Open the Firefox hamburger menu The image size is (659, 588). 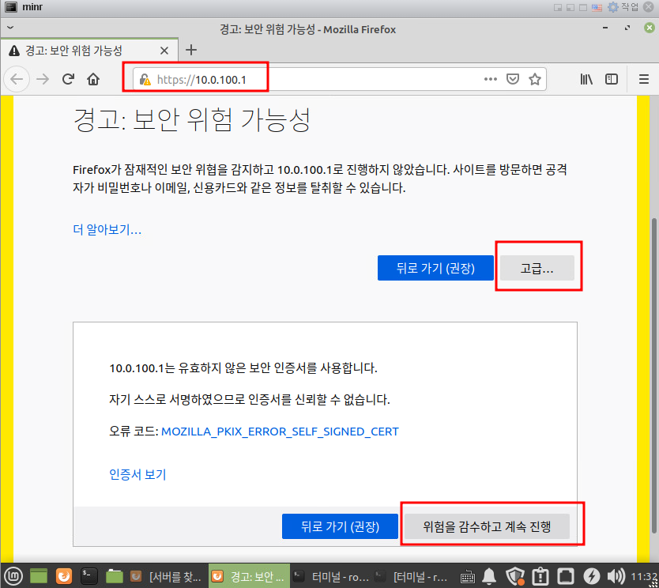coord(644,79)
